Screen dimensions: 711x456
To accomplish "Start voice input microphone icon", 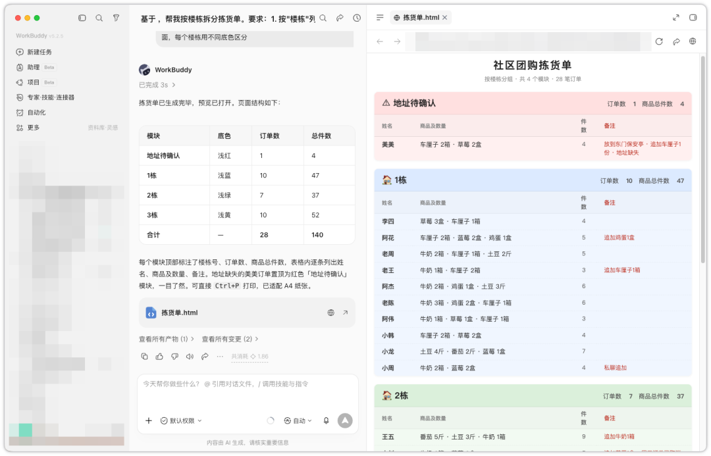I will point(326,420).
